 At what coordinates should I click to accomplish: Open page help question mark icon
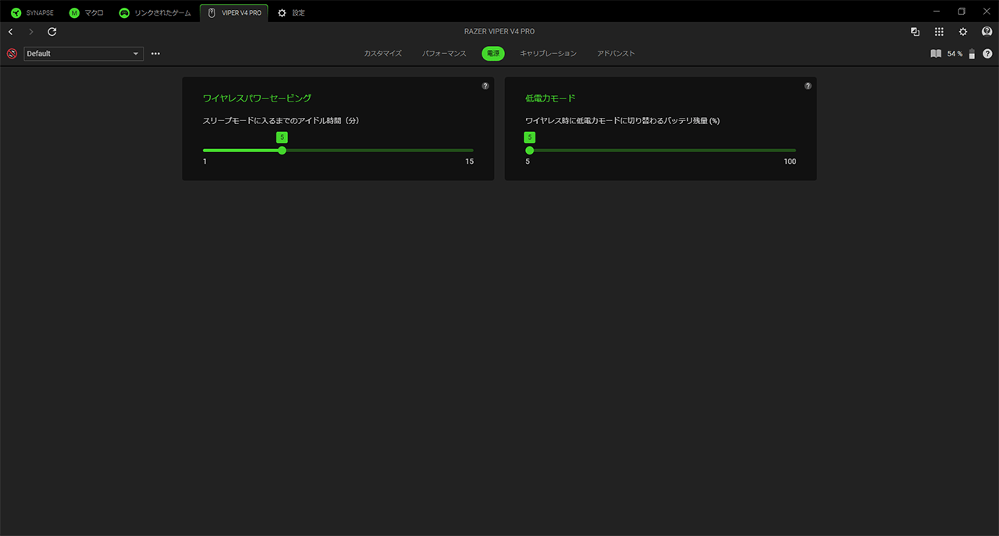(x=987, y=54)
